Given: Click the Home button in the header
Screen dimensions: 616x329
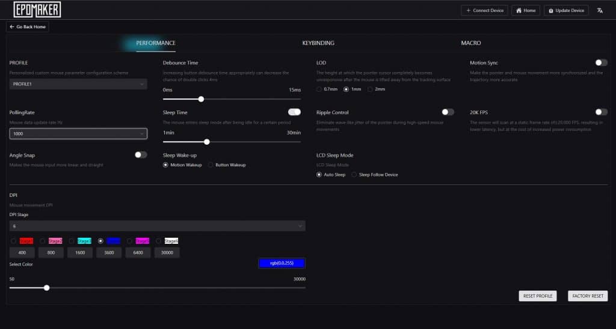Looking at the screenshot, I should [x=526, y=11].
